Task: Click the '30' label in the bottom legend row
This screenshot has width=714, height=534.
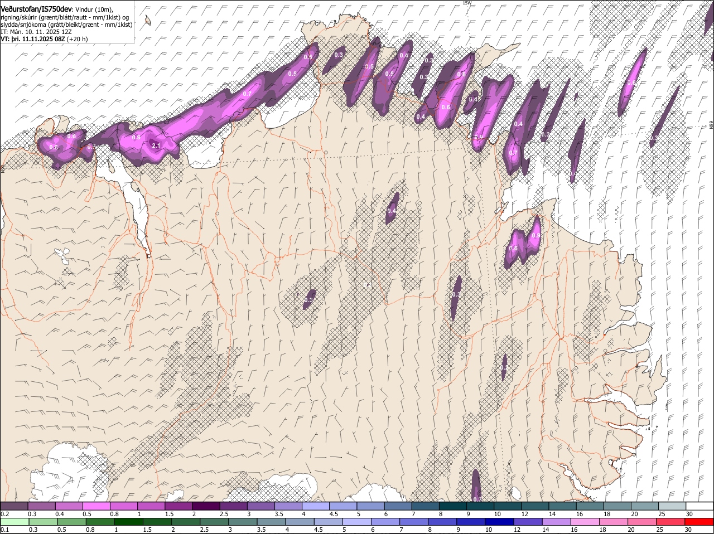Action: click(688, 530)
